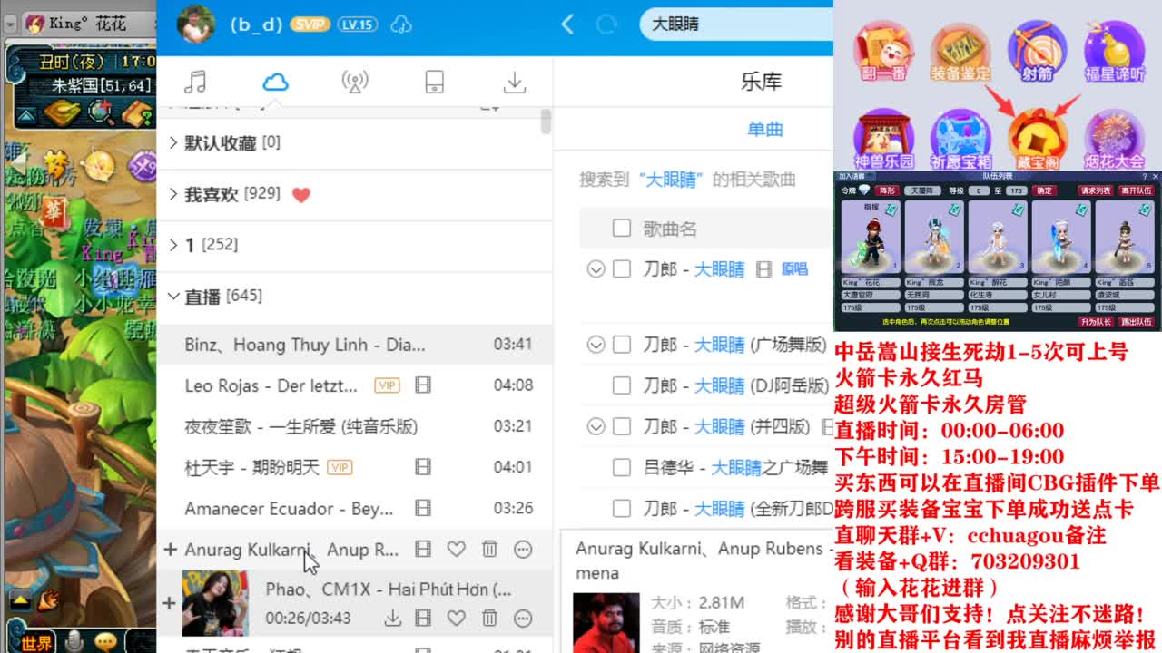Expand the 我喜欢 playlist
Viewport: 1162px width, 653px height.
tap(172, 193)
